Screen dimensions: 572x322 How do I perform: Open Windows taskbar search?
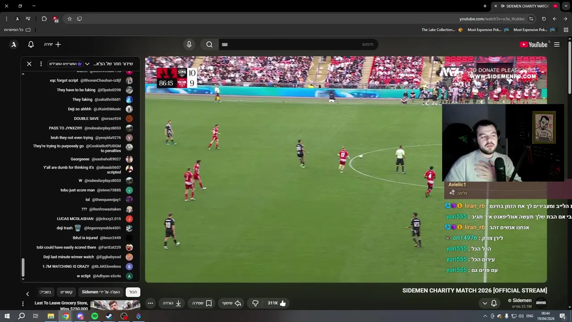21,316
